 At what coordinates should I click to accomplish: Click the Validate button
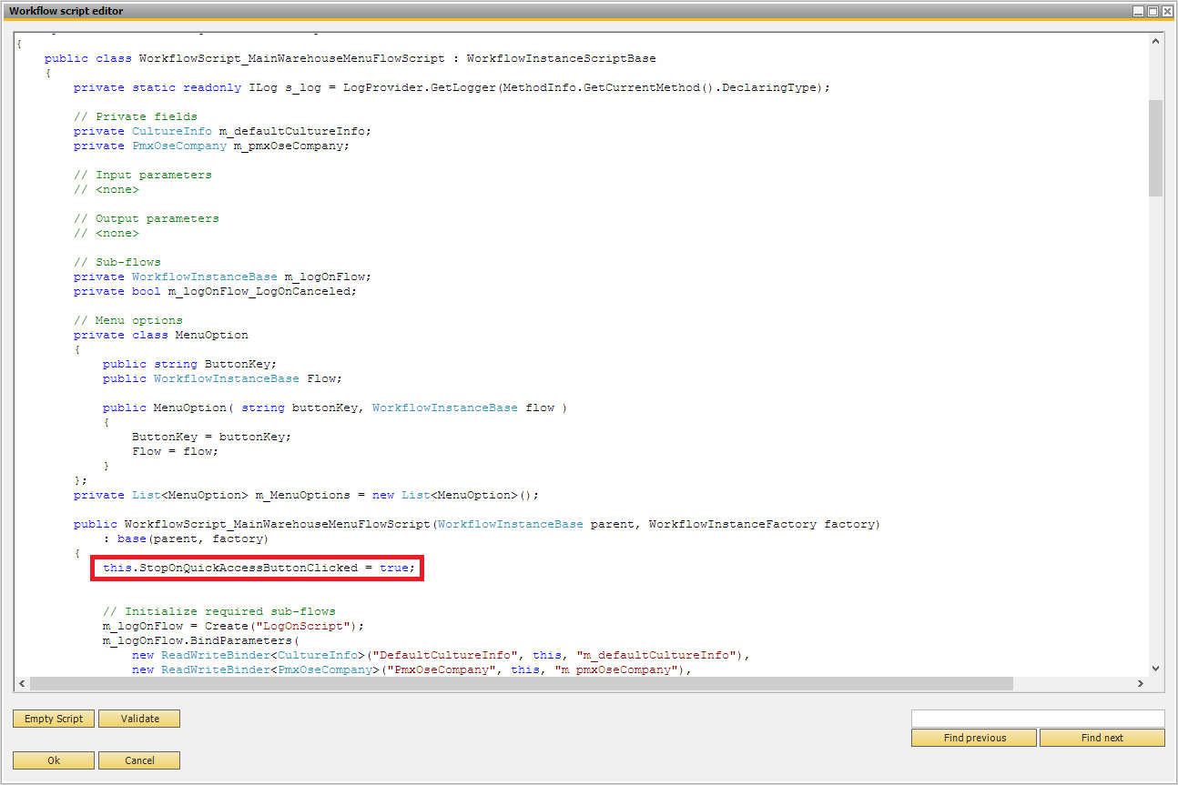(138, 719)
